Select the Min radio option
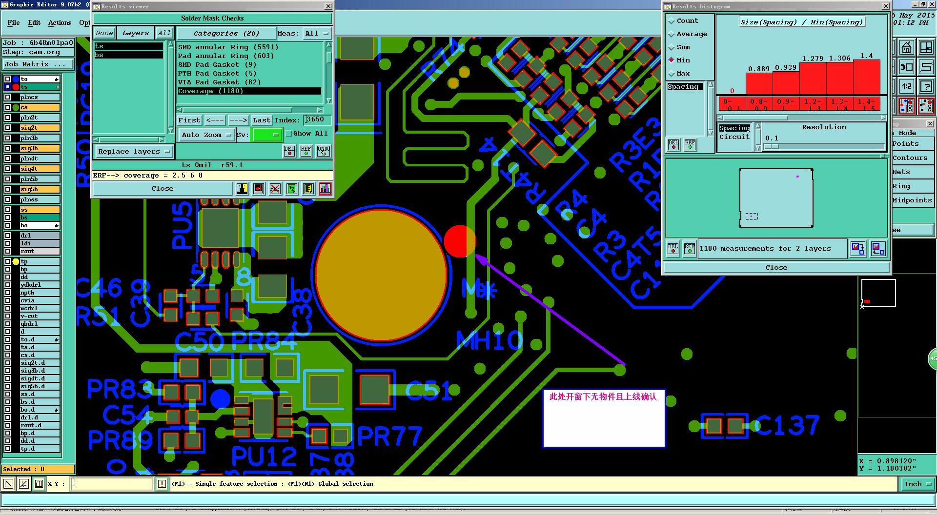 coord(672,60)
